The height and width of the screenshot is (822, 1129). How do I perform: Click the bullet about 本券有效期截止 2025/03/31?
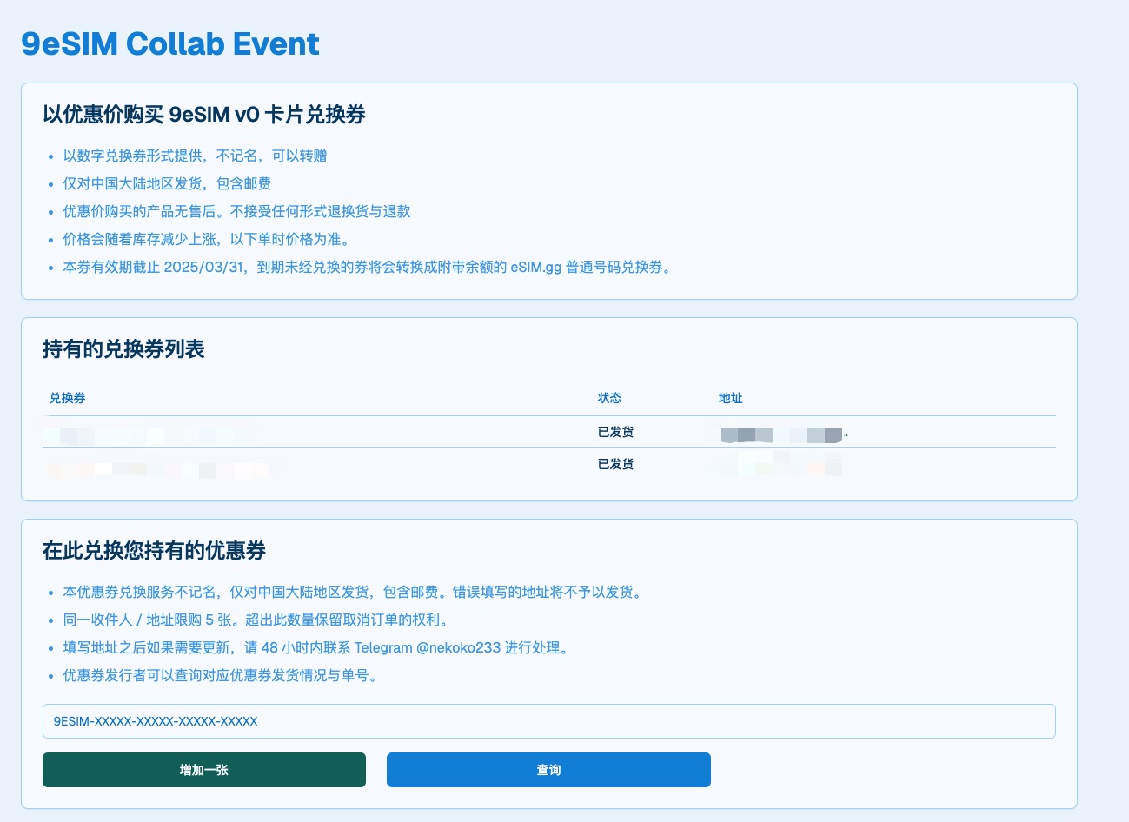(x=369, y=267)
